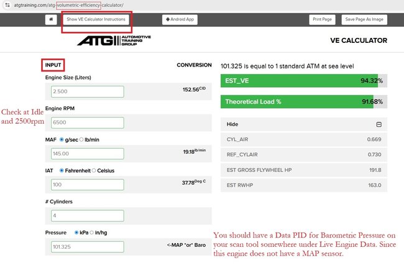
Task: Focus the Pressure input field
Action: 88,247
